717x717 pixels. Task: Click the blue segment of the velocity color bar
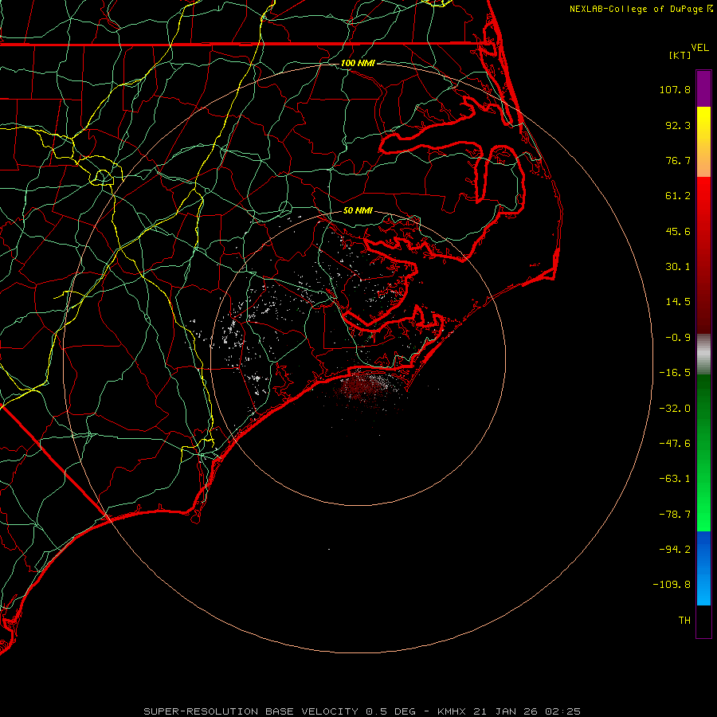click(703, 568)
